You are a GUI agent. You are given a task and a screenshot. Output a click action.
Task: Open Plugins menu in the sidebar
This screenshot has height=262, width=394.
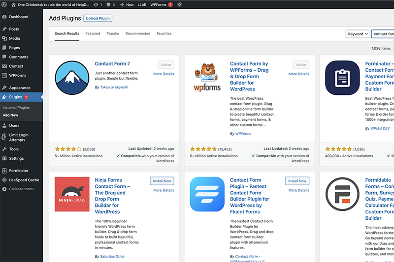[21, 97]
